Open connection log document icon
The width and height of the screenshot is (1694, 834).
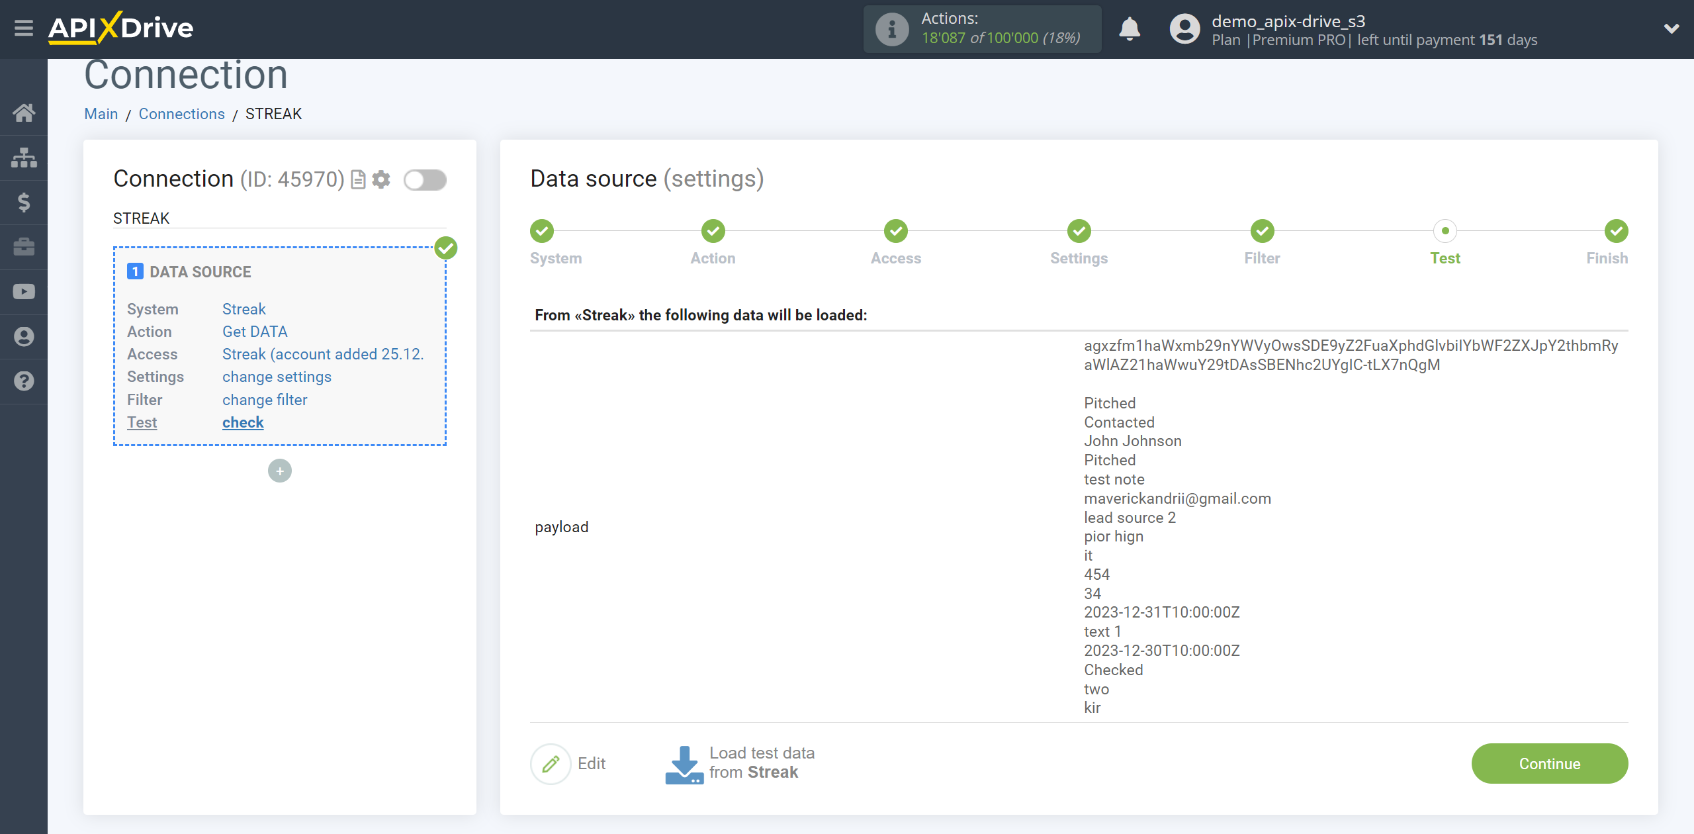[x=358, y=180]
